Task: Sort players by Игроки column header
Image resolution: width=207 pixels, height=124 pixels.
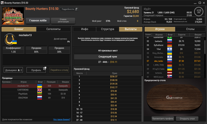Action: pyautogui.click(x=159, y=35)
